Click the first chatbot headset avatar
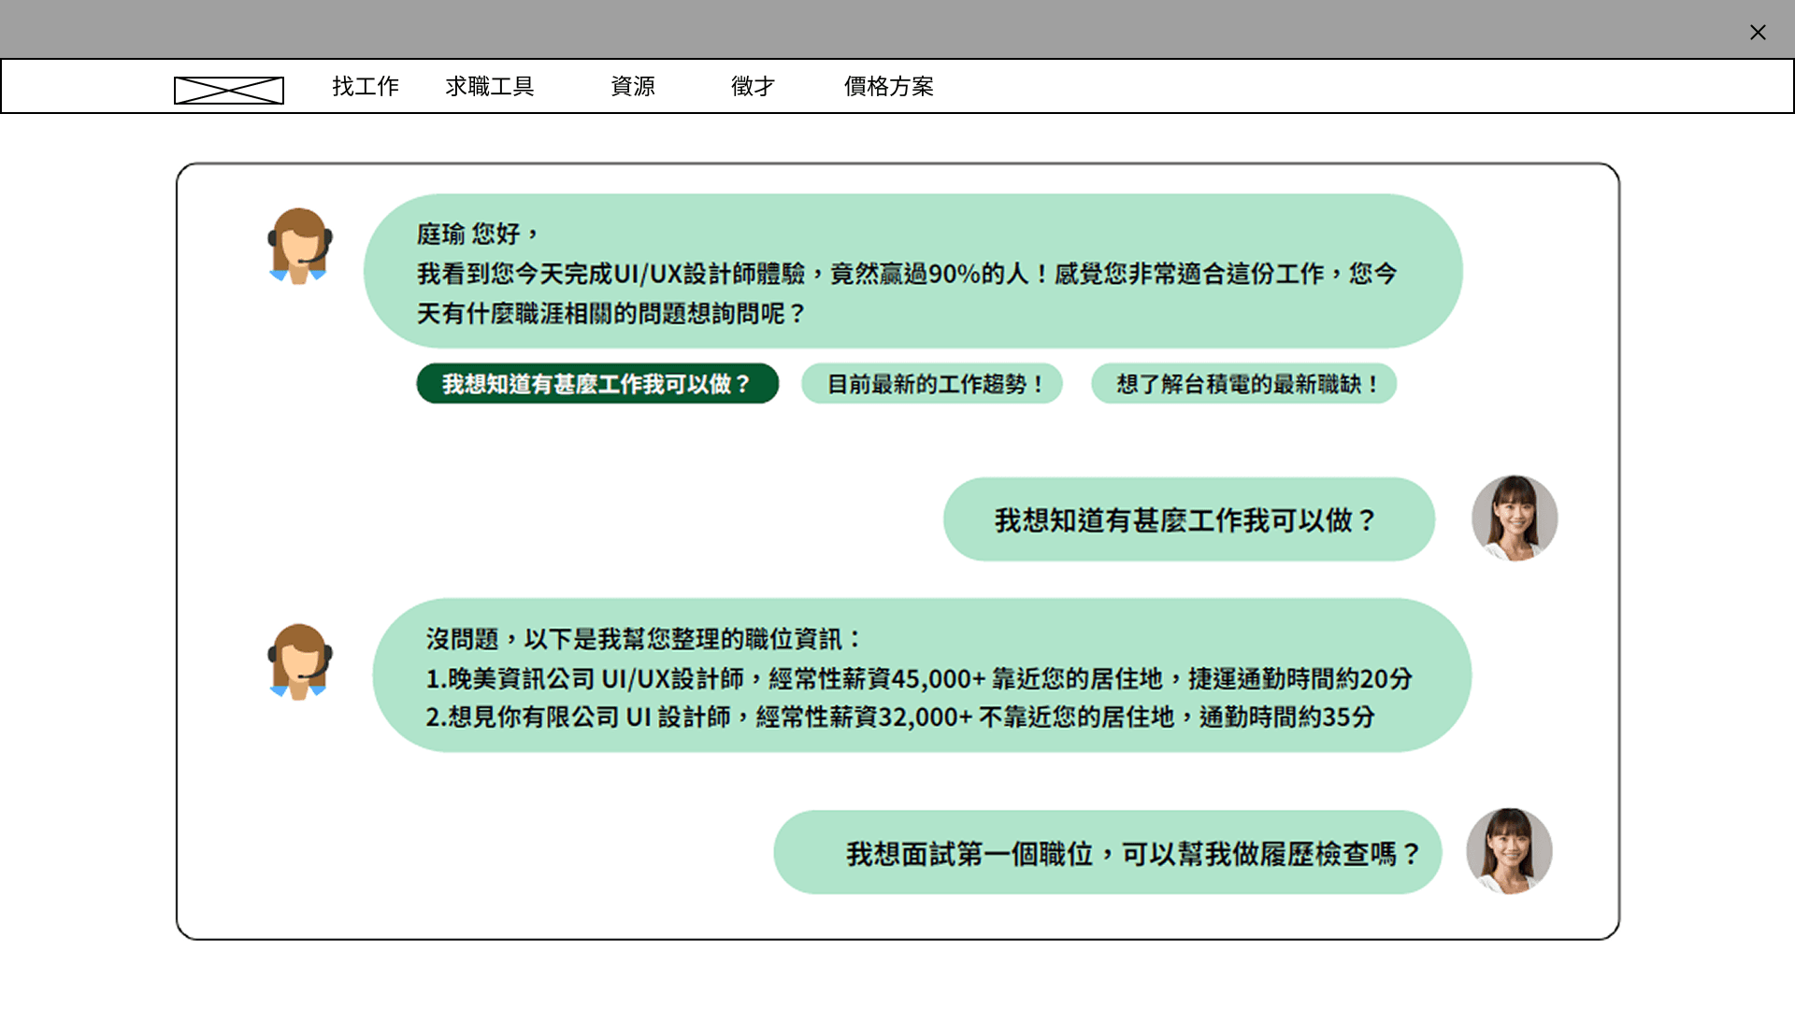This screenshot has height=1009, width=1795. 299,246
